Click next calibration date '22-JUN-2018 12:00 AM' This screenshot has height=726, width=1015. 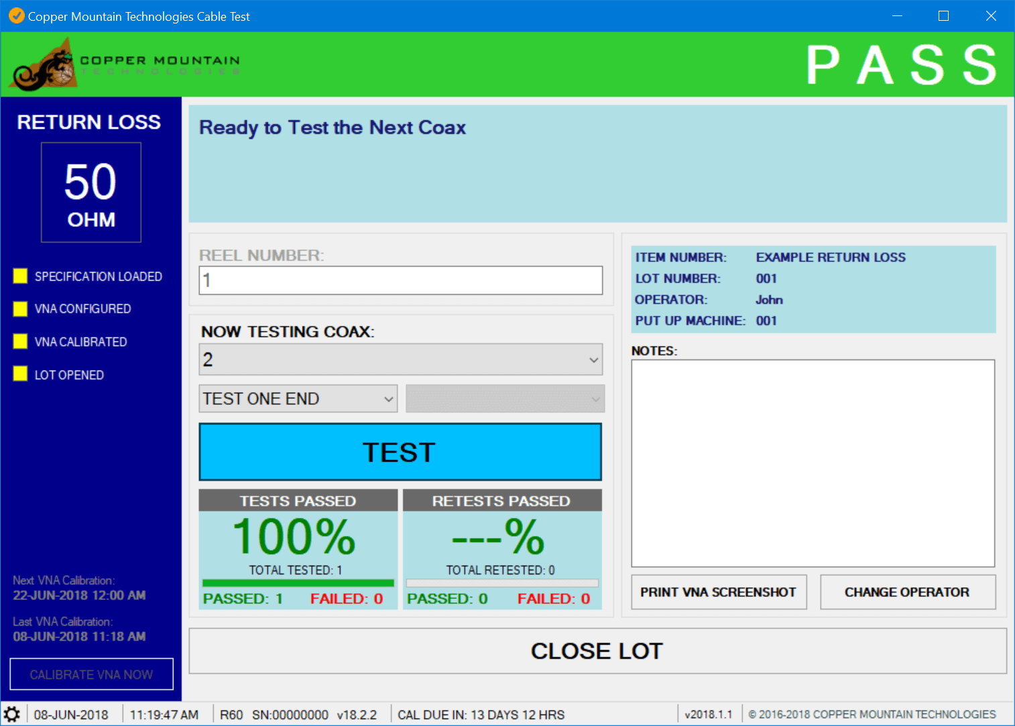pos(79,595)
